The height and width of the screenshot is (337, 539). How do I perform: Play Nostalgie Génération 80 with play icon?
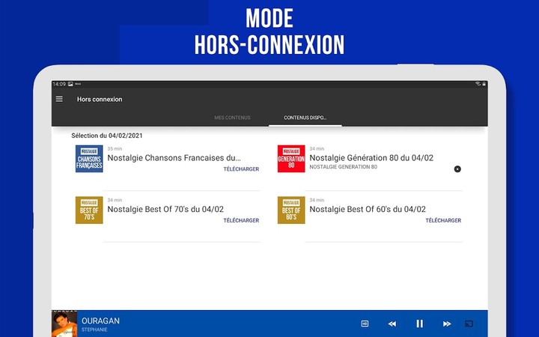(457, 168)
